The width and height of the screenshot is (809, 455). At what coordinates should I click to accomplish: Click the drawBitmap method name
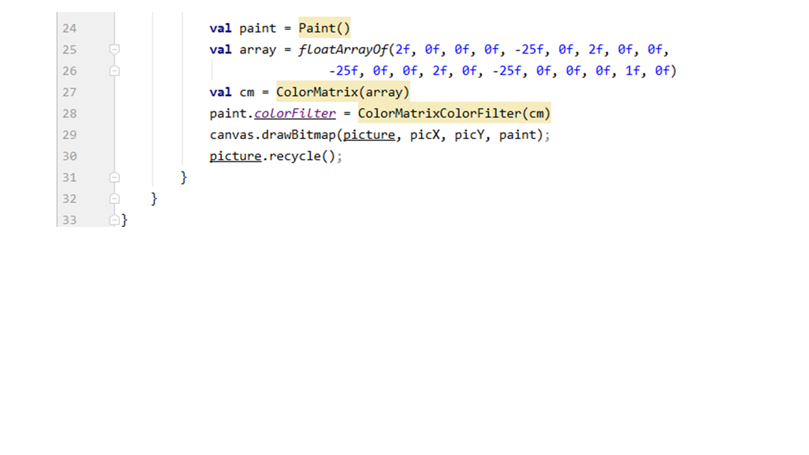(x=299, y=135)
